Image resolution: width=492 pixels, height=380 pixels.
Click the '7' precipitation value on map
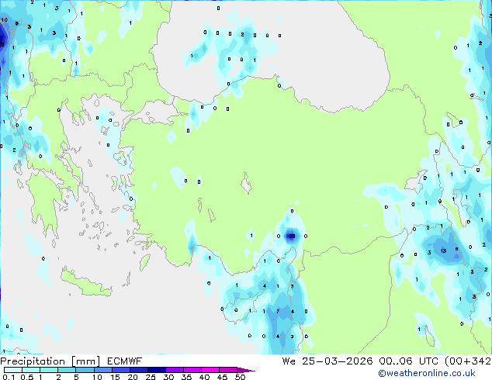tap(278, 311)
